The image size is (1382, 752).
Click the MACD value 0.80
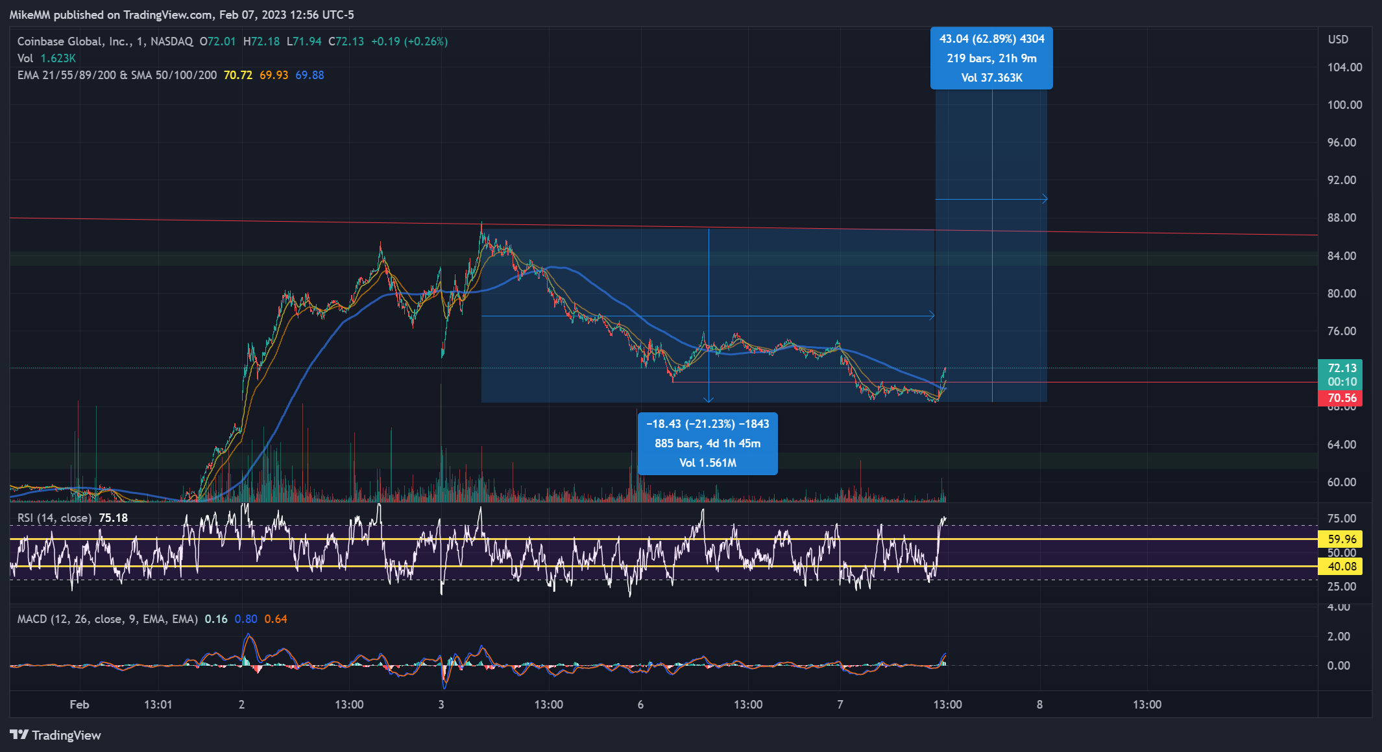coord(246,618)
